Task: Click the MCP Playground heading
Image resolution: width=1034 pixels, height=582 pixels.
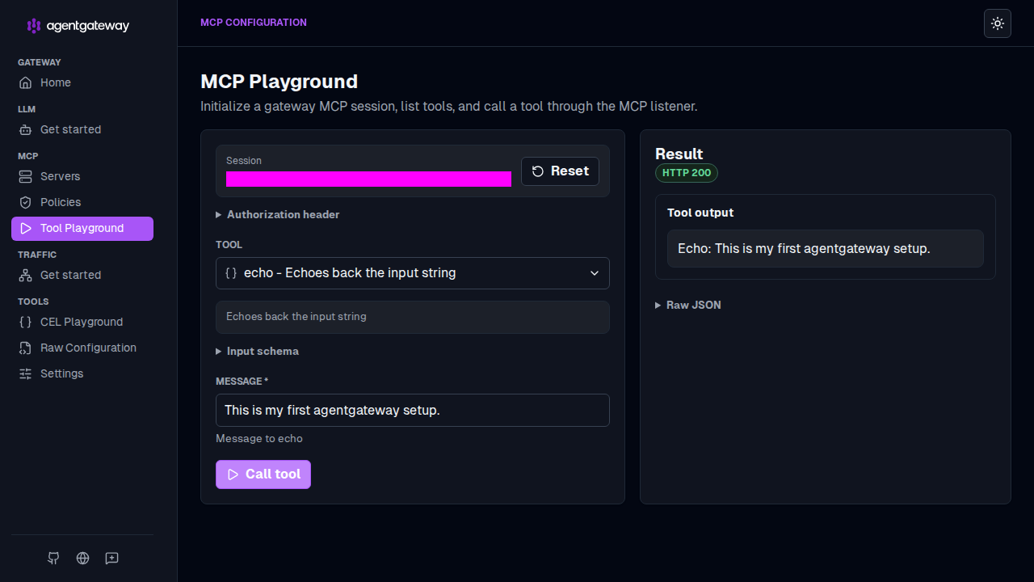Action: pos(280,82)
